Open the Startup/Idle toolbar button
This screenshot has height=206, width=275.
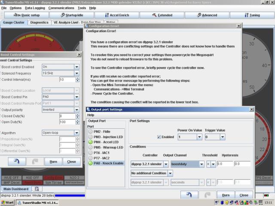72,15
